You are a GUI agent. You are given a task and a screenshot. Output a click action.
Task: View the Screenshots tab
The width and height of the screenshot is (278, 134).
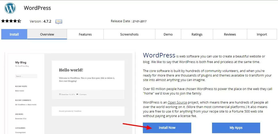[129, 34]
